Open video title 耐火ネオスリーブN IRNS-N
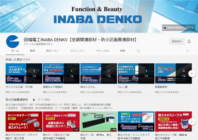Viewport: 198px width, 140px height. pos(171,137)
